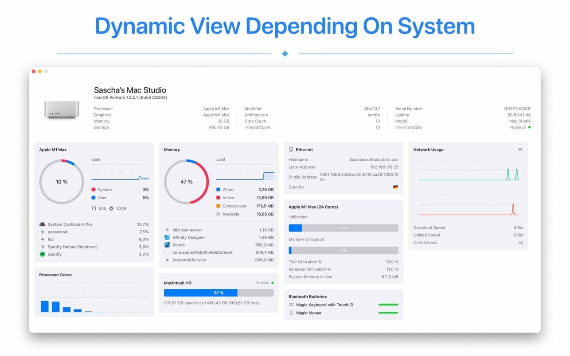
Task: Click the Affinity Designer app icon
Action: point(167,238)
